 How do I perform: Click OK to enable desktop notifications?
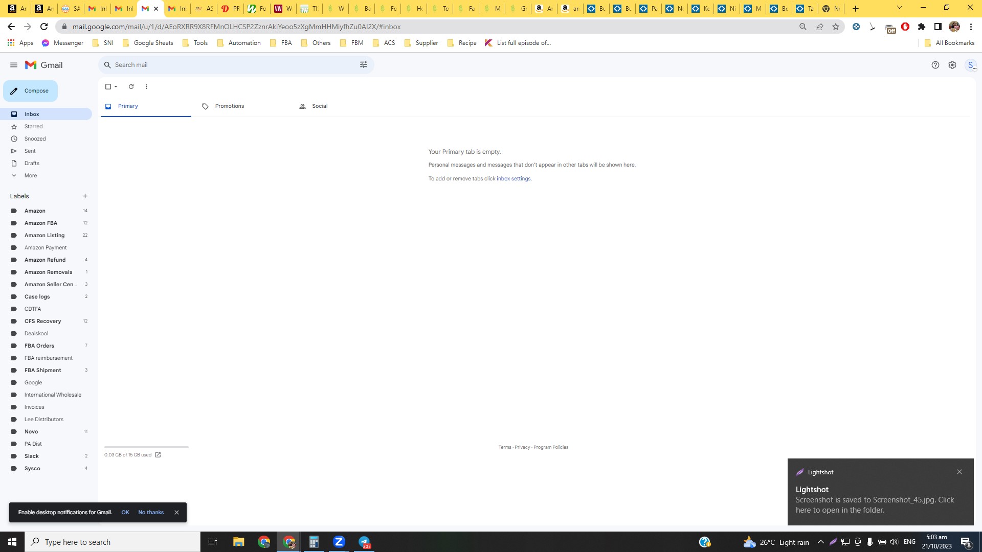pyautogui.click(x=125, y=513)
